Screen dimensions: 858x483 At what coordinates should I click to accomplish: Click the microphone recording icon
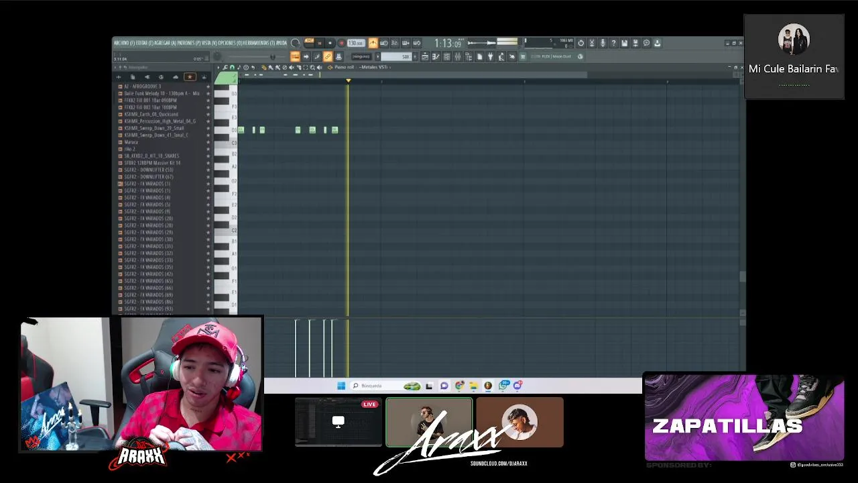(603, 43)
